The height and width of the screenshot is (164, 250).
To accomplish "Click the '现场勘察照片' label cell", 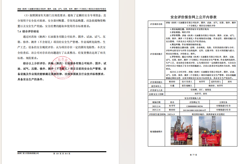I will pos(156,131).
